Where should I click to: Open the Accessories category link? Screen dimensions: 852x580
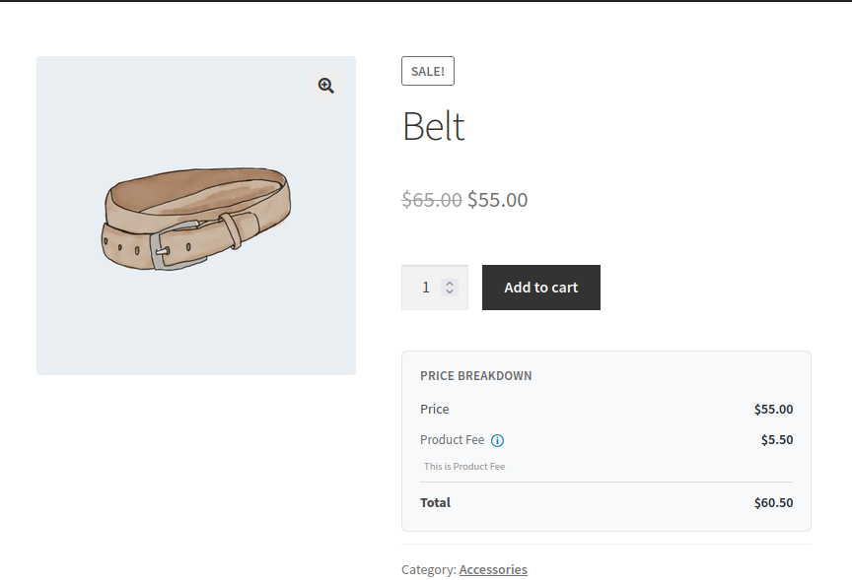pos(492,569)
